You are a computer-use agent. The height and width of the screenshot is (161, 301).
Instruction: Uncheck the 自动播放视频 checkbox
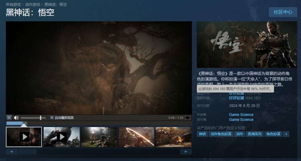click(52, 117)
